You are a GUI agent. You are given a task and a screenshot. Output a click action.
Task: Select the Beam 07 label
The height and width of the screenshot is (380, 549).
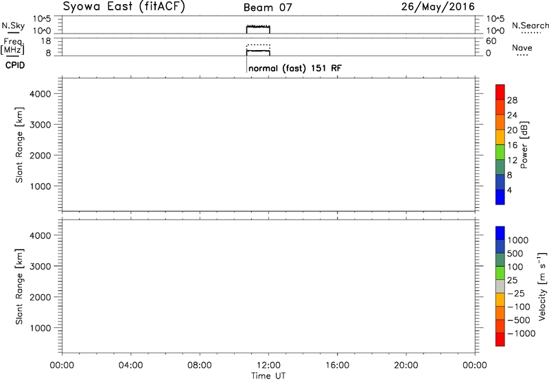coord(268,8)
